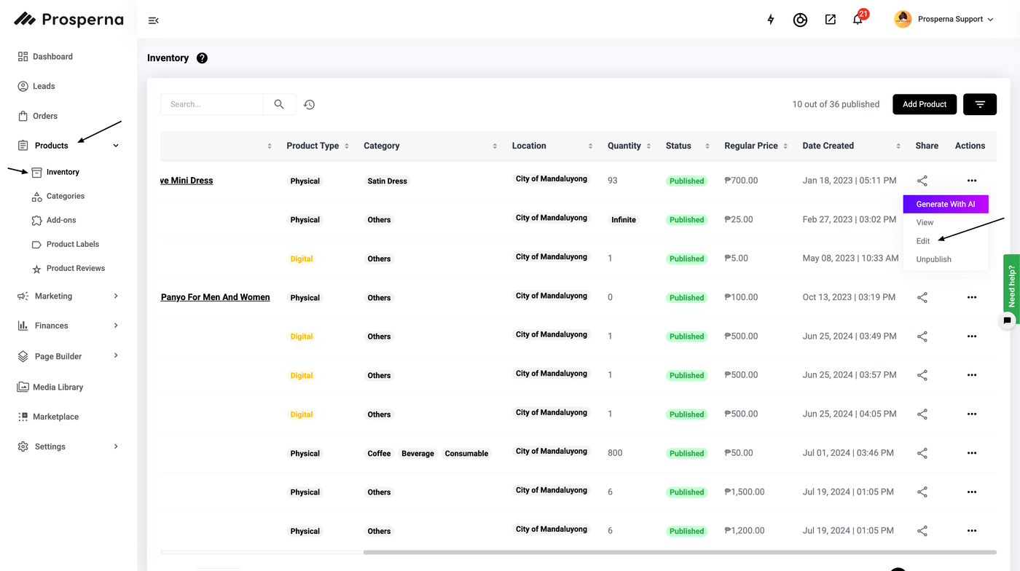Expand the Marketing sidebar menu
The height and width of the screenshot is (571, 1020).
[116, 296]
